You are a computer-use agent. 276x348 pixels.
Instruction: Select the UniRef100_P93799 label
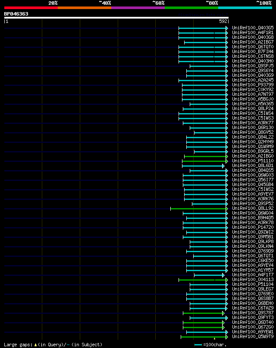253,85
